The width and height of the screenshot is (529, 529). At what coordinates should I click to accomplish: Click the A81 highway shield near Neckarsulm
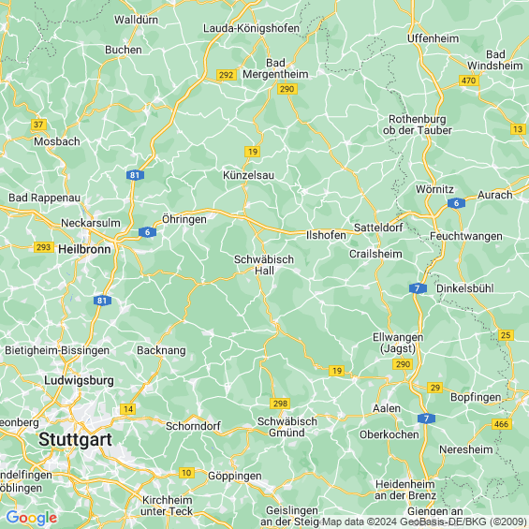click(135, 175)
